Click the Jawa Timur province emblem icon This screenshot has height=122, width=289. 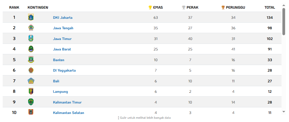31,38
